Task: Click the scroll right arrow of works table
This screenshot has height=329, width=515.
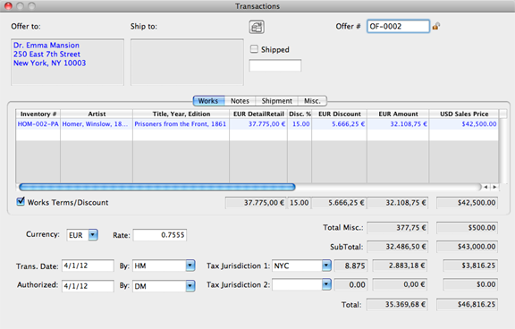Action: tap(494, 187)
